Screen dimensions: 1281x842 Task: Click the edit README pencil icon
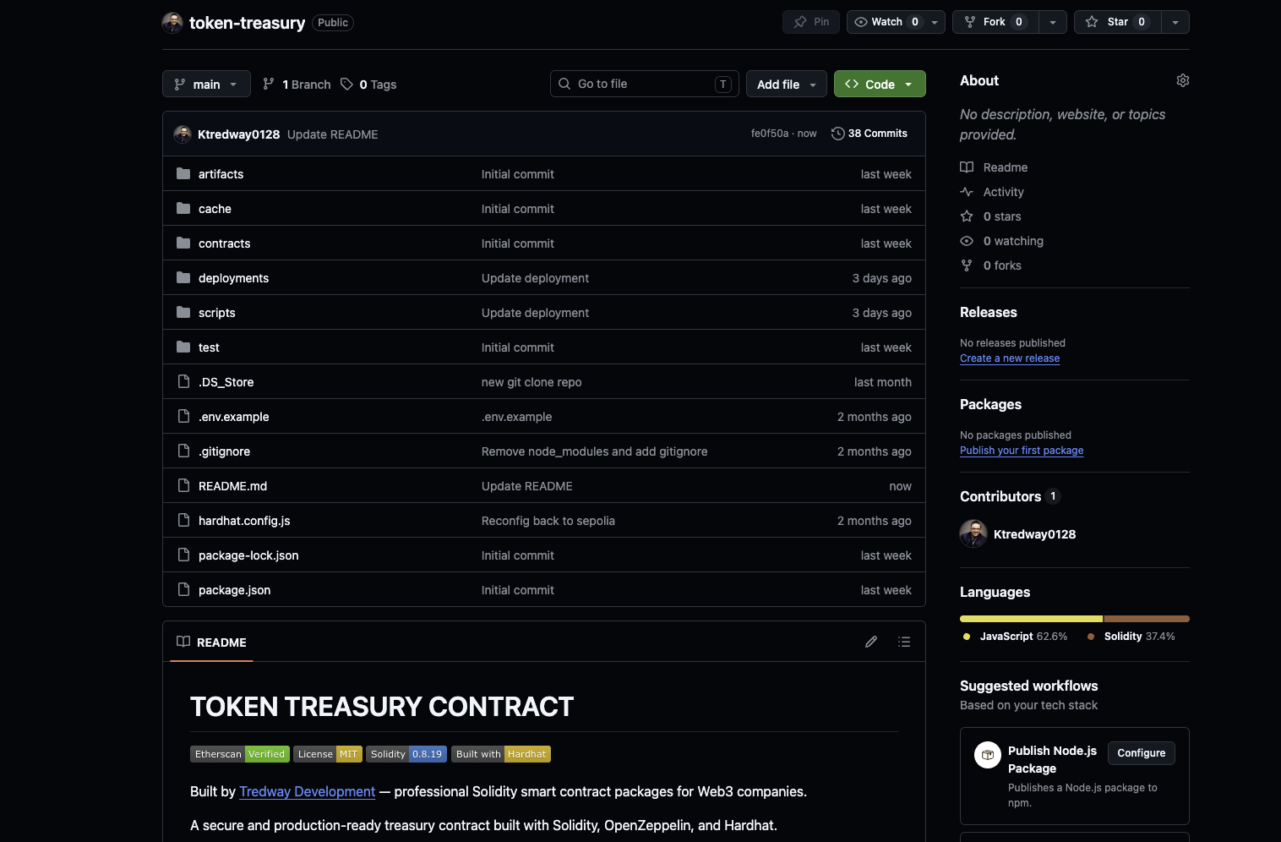click(871, 642)
